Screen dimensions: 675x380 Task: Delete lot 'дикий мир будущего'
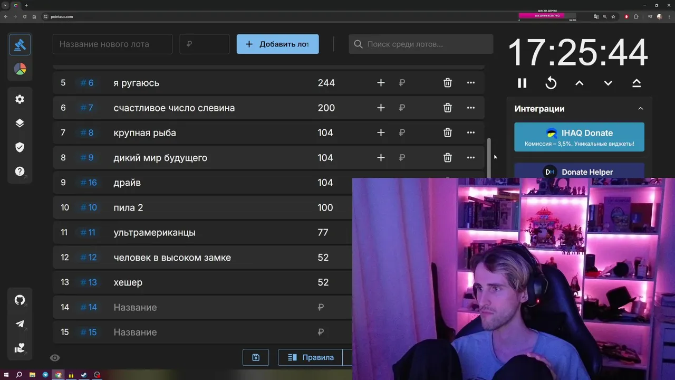coord(448,157)
